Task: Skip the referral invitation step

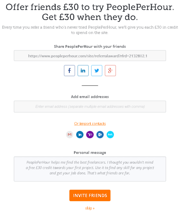Action: tap(90, 208)
